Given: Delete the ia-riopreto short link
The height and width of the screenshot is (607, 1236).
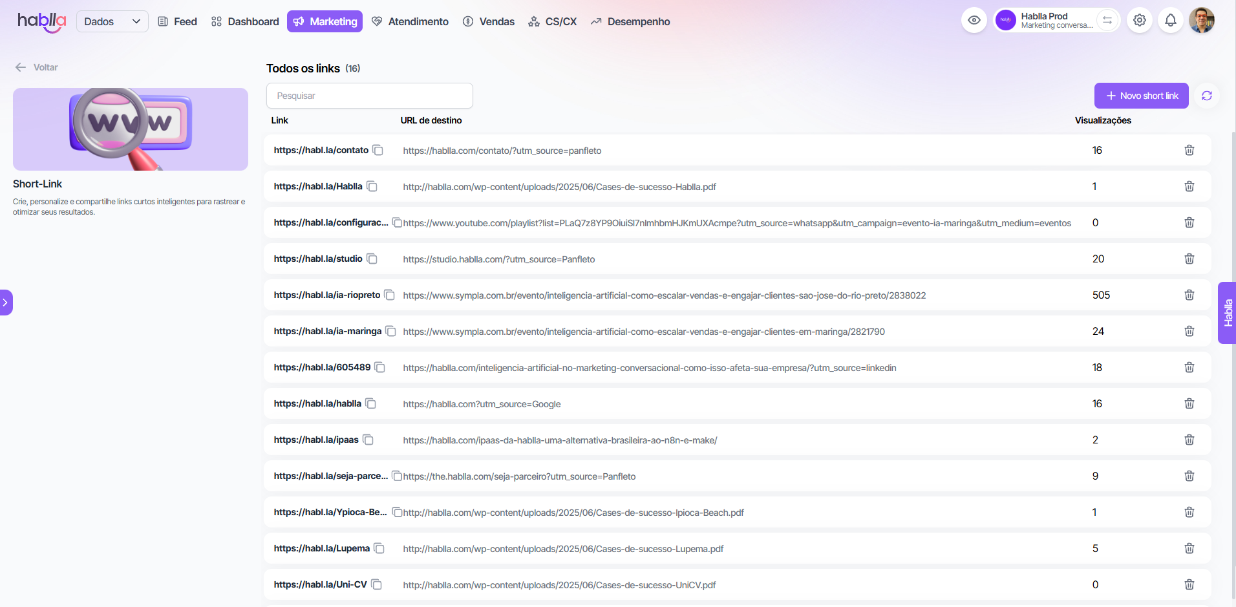Looking at the screenshot, I should point(1189,295).
